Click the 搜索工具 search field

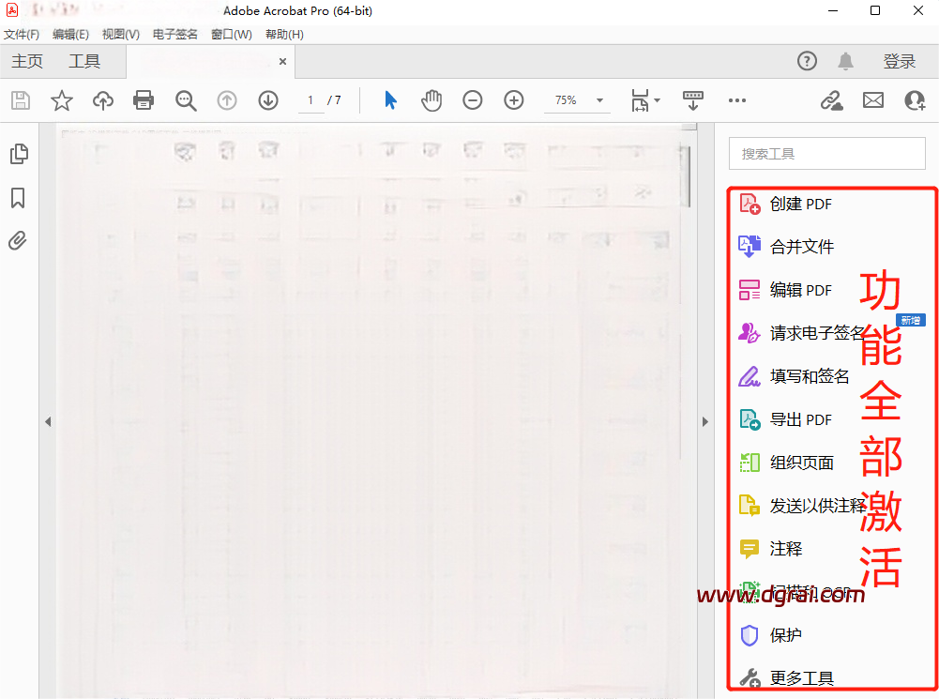(x=826, y=154)
